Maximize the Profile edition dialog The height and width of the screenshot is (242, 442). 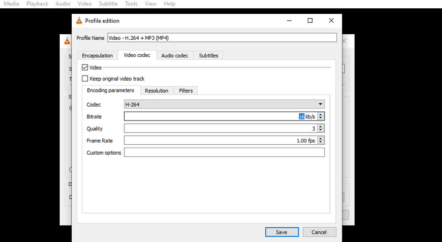(310, 21)
